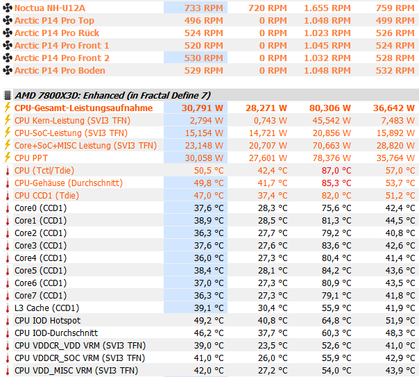419x377 pixels.
Task: Select the Core7 (CCD1) label
Action: [x=41, y=296]
